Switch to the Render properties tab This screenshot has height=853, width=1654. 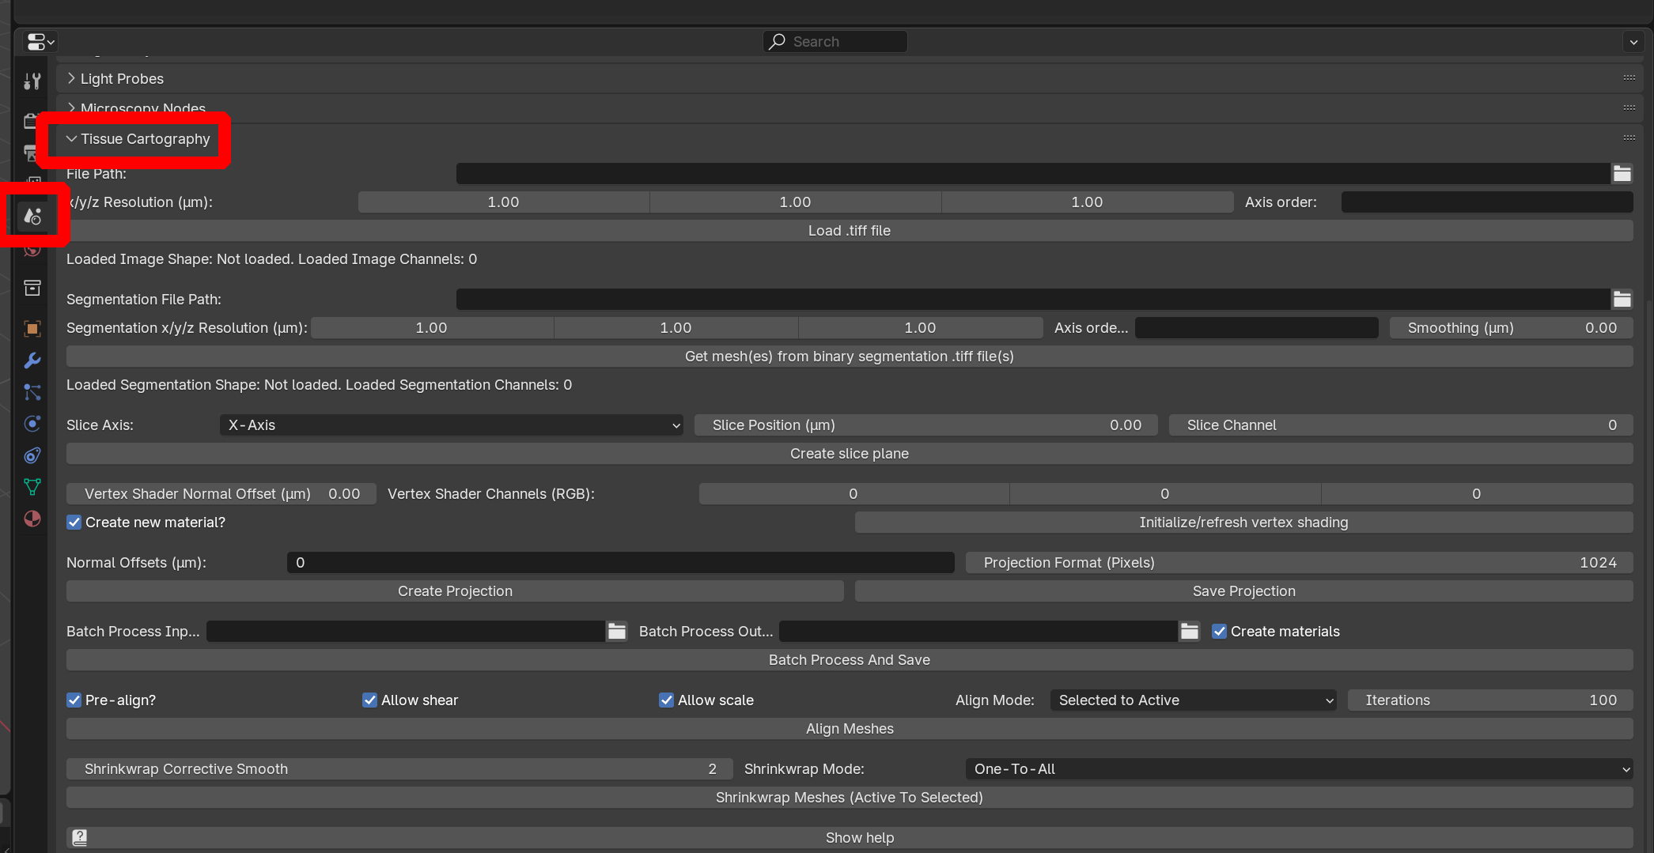click(32, 120)
